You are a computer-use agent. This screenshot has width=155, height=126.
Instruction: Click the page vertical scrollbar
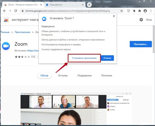tap(154, 39)
